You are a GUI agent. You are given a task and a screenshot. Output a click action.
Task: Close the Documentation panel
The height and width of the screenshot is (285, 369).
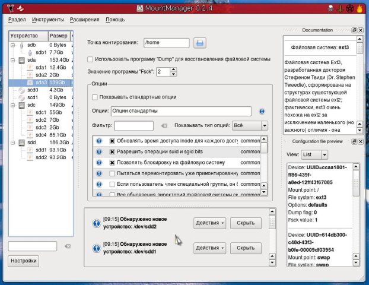(x=361, y=30)
